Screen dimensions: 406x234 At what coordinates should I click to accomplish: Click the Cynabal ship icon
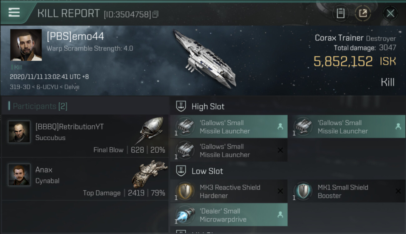[149, 174]
